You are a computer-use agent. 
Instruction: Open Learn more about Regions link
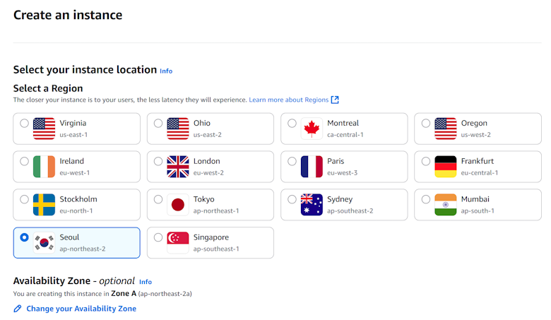point(289,100)
